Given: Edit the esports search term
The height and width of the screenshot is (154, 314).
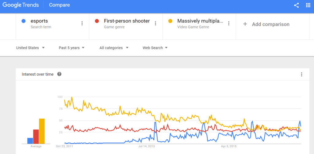Looking at the screenshot, I should (39, 21).
